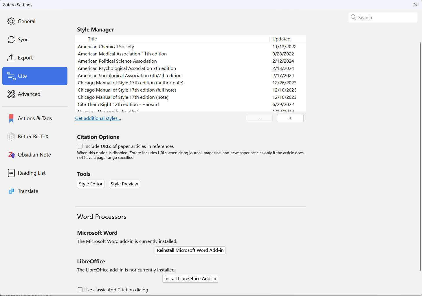Select Chicago Manual of Style 17th edition (note)

pyautogui.click(x=190, y=97)
